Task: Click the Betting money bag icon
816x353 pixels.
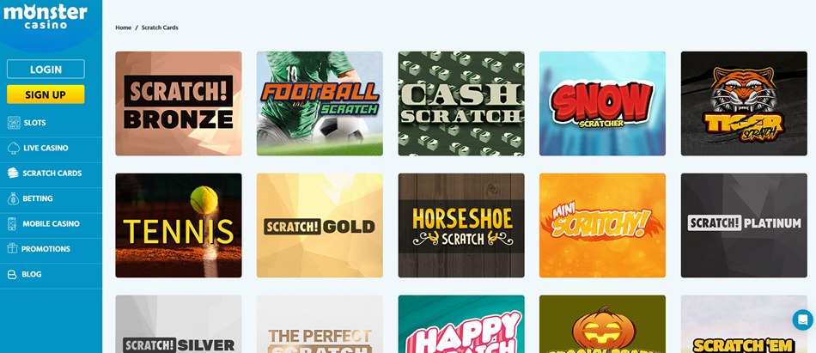Action: coord(13,198)
